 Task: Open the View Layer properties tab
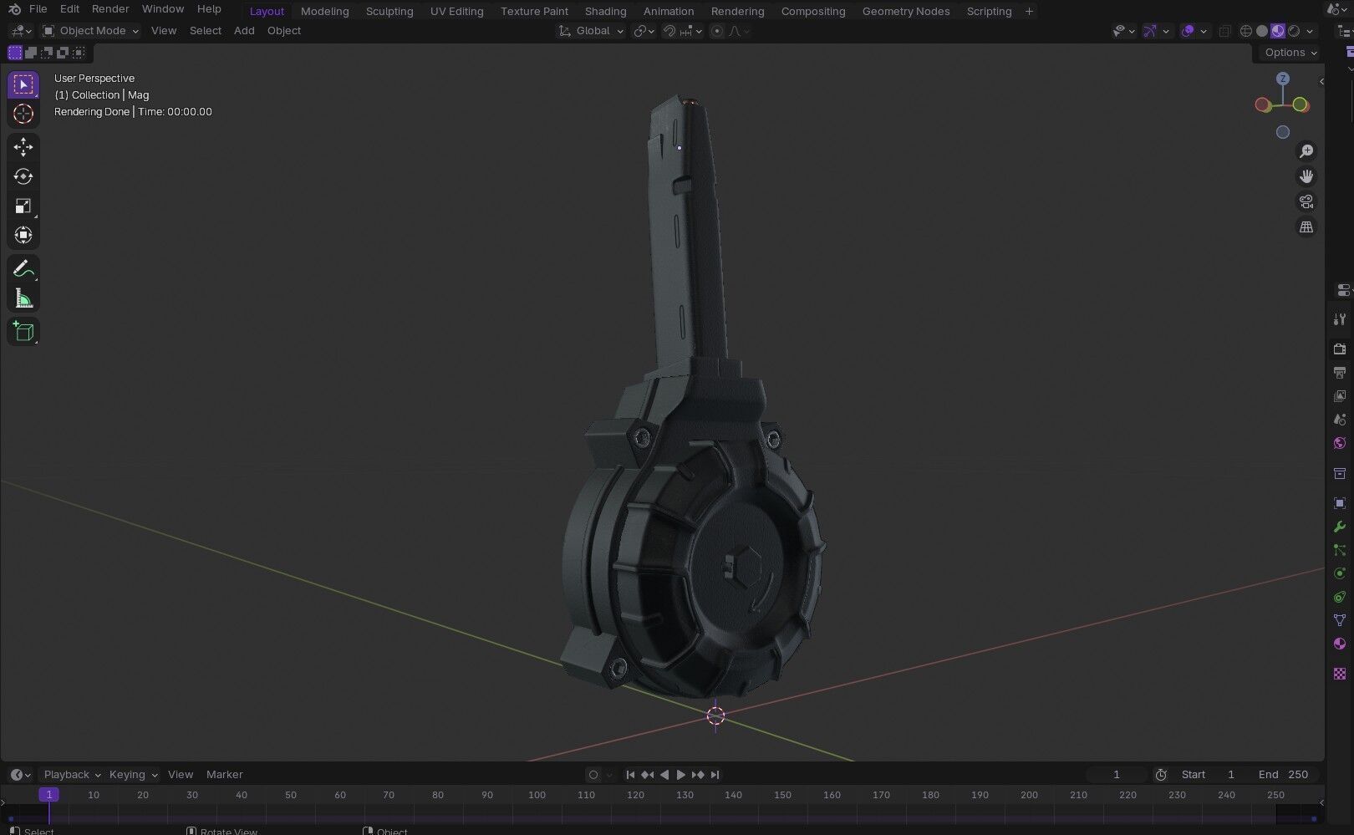[x=1340, y=395]
